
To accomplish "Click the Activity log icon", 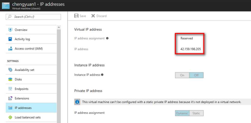I will pyautogui.click(x=10, y=39).
